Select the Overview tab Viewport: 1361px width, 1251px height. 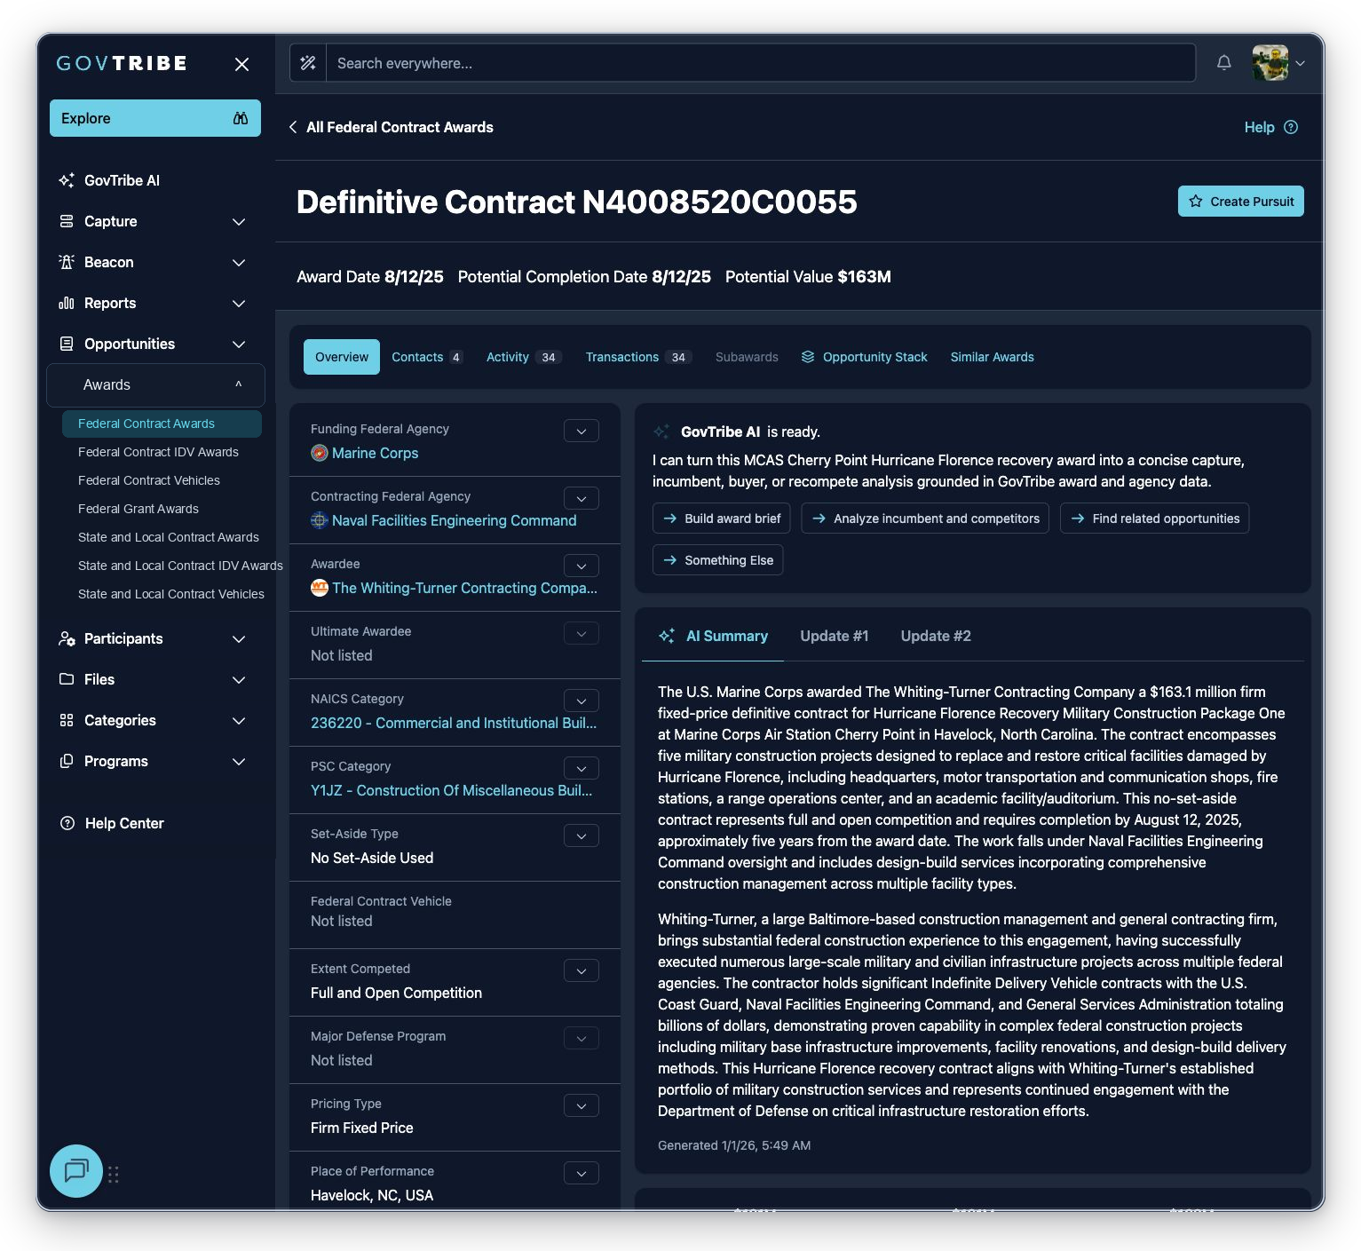point(342,357)
